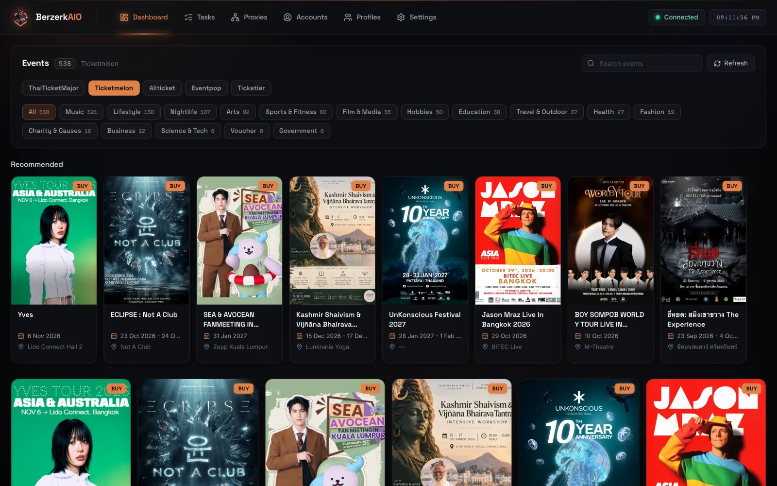Filter events by Science & Tech

point(187,131)
